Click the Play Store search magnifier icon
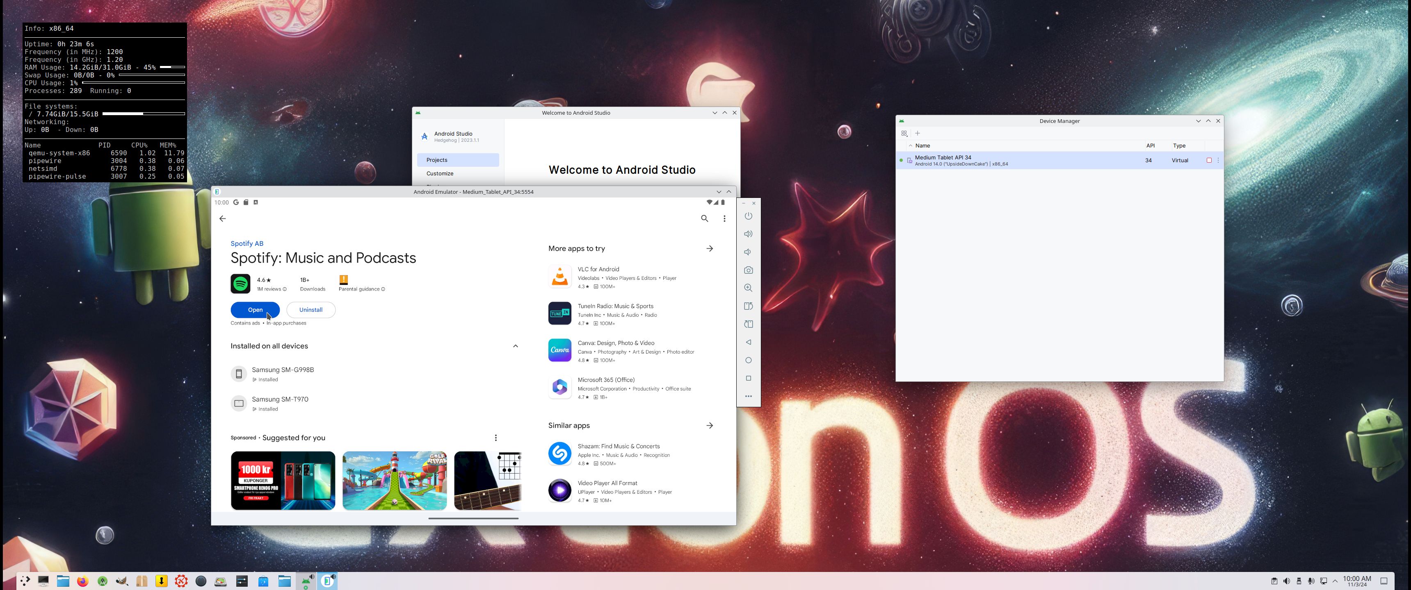This screenshot has height=590, width=1411. tap(704, 218)
